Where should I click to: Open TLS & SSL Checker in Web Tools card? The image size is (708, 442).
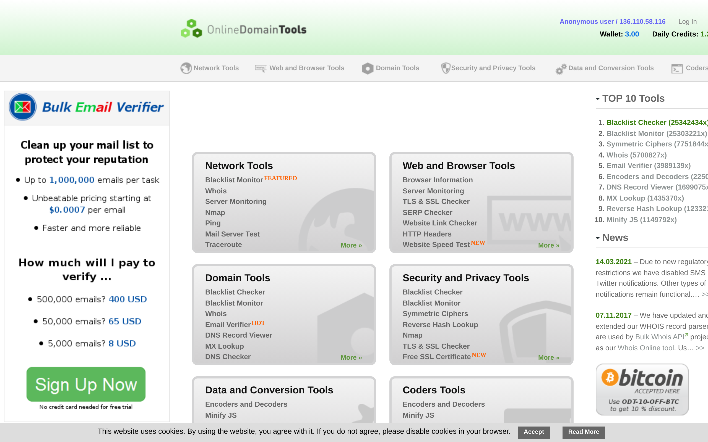[x=436, y=201]
